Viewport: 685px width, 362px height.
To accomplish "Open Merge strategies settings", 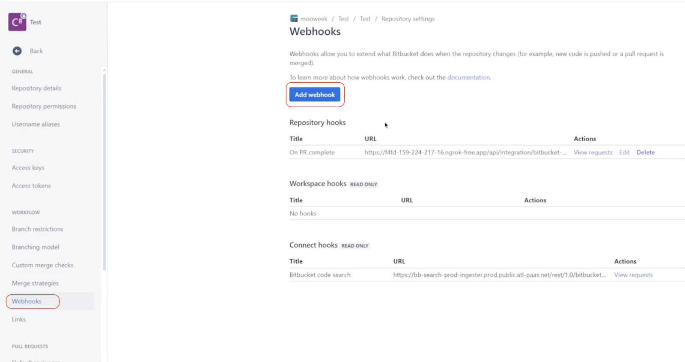I will [35, 283].
